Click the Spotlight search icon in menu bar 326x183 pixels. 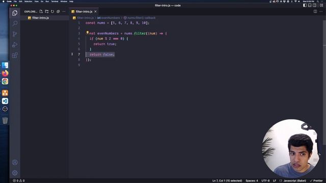coord(318,1)
